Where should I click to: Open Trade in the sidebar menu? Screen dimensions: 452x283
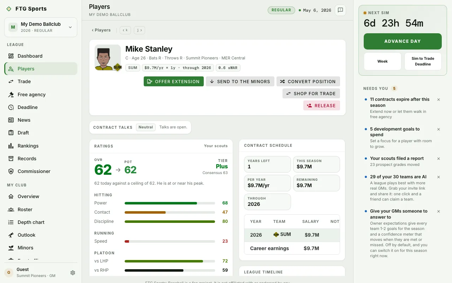tap(41, 81)
